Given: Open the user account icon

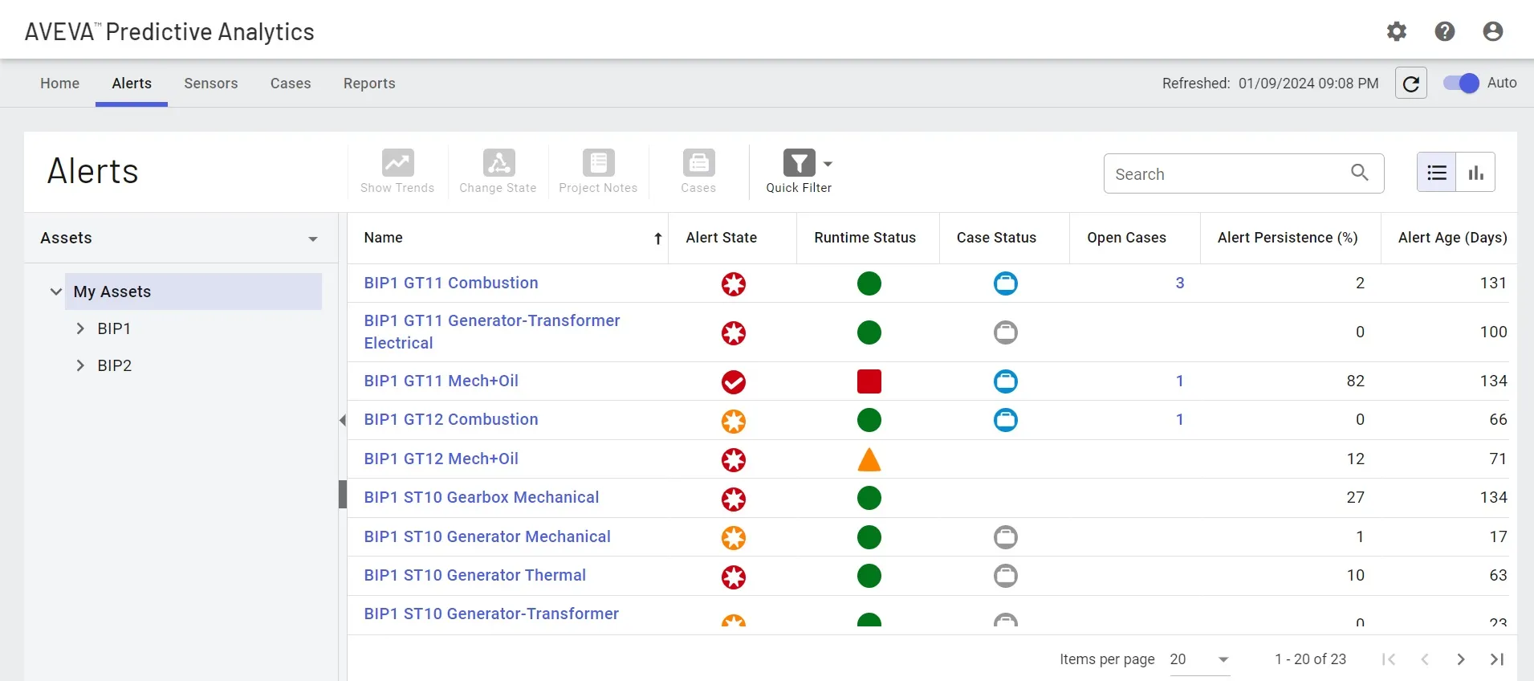Looking at the screenshot, I should pos(1493,31).
